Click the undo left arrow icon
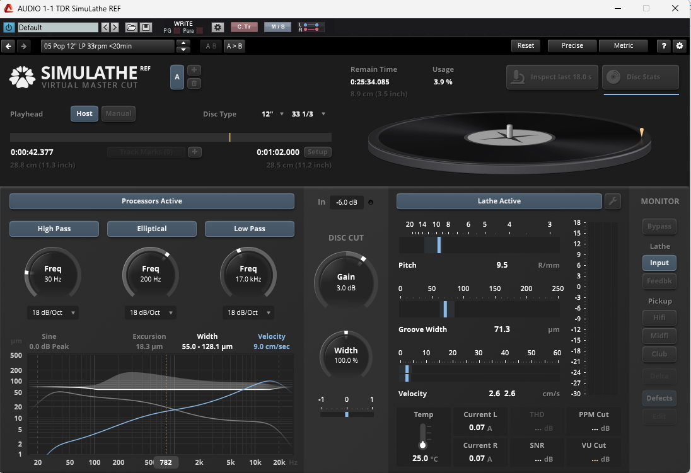This screenshot has height=473, width=691. pyautogui.click(x=9, y=46)
